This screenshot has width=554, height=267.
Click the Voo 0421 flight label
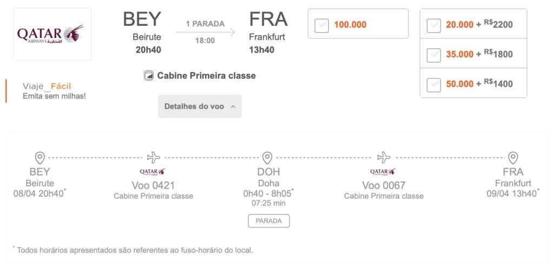(x=153, y=185)
